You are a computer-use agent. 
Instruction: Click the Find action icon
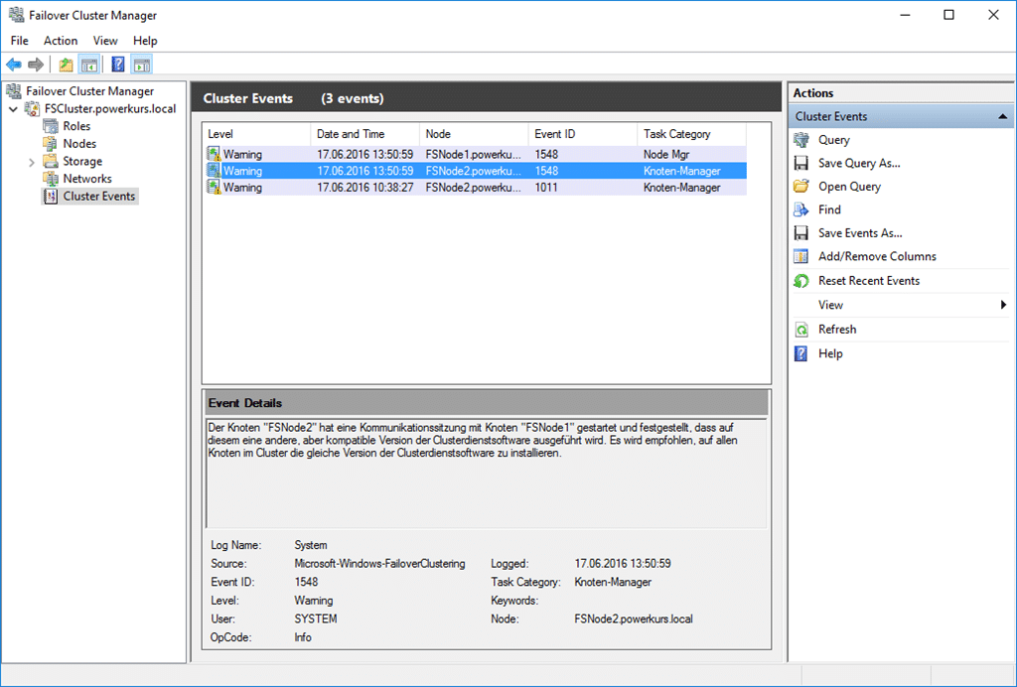801,210
